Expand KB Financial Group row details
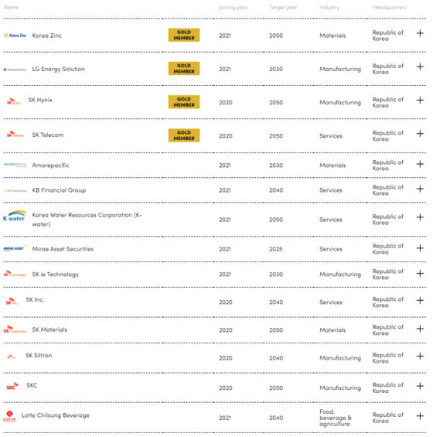The image size is (433, 437). click(420, 189)
